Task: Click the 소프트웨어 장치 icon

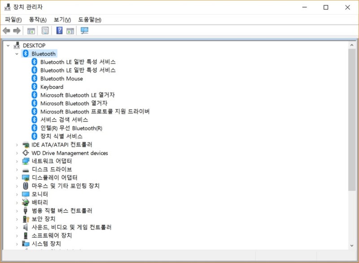Action: coord(26,236)
